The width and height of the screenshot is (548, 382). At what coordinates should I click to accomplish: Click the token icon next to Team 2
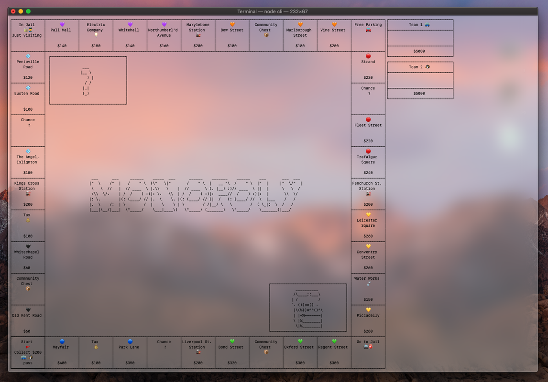[x=427, y=67]
